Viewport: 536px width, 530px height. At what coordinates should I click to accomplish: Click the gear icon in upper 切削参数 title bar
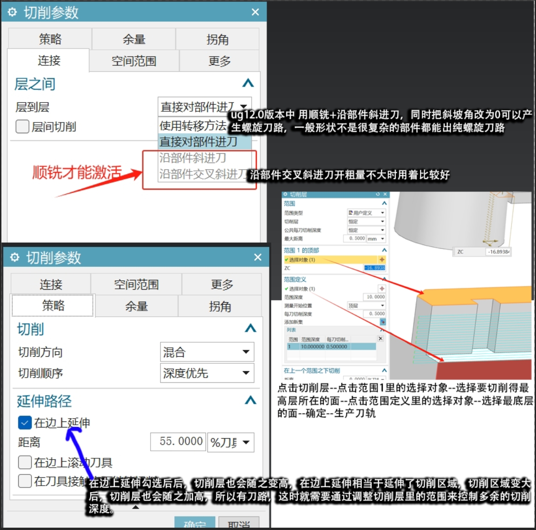pyautogui.click(x=12, y=12)
